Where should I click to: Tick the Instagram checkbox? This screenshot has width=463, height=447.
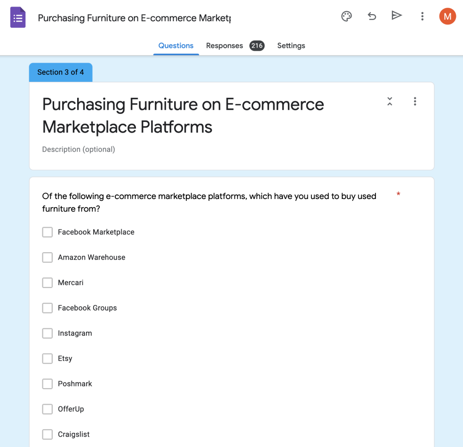(x=47, y=333)
